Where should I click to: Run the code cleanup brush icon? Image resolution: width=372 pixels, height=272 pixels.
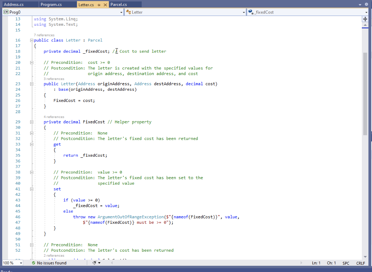(x=94, y=263)
